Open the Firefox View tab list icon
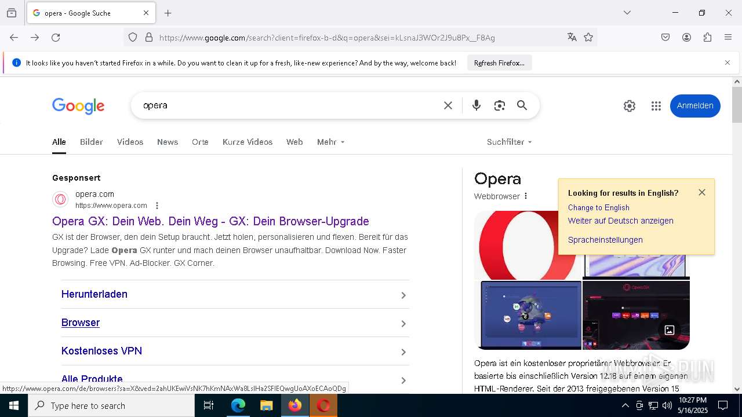The image size is (742, 417). pyautogui.click(x=12, y=13)
